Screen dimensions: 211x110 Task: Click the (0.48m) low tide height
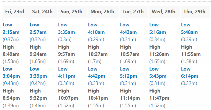coord(11,83)
